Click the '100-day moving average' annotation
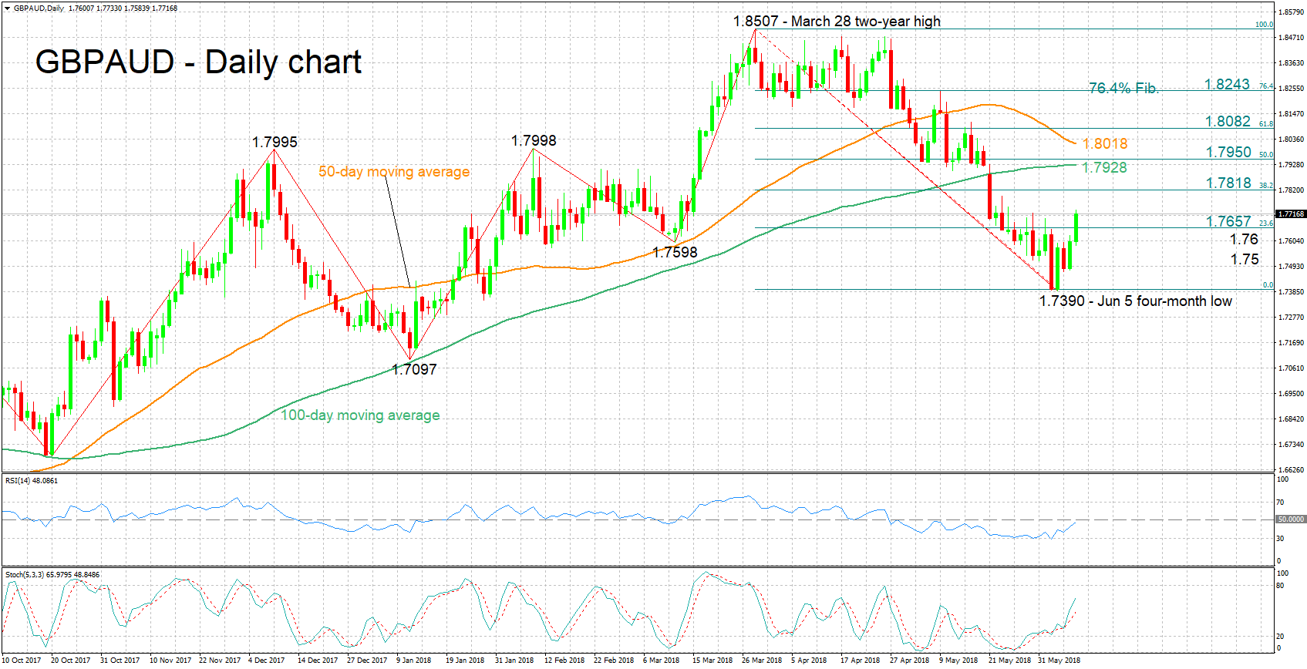Screen dimensions: 1307x669 pos(360,415)
